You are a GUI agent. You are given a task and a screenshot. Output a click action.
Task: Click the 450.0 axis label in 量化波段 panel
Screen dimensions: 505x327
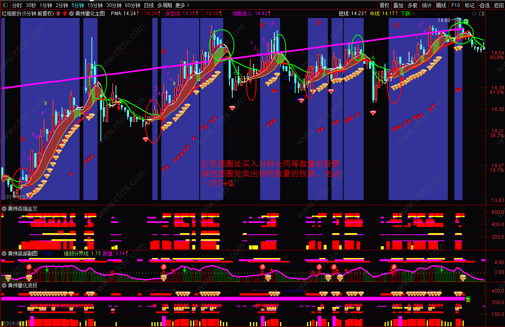coord(497,291)
